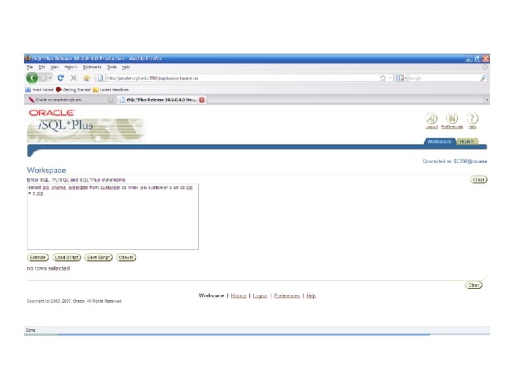Switch to the Oracle on prophet tab
The width and height of the screenshot is (518, 388).
pyautogui.click(x=70, y=100)
